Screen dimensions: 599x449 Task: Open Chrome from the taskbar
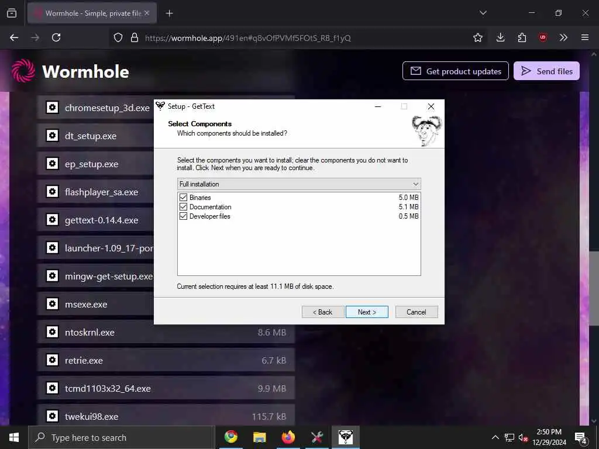[x=230, y=437]
